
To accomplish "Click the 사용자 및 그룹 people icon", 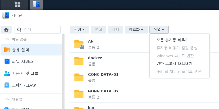I will point(7,73).
